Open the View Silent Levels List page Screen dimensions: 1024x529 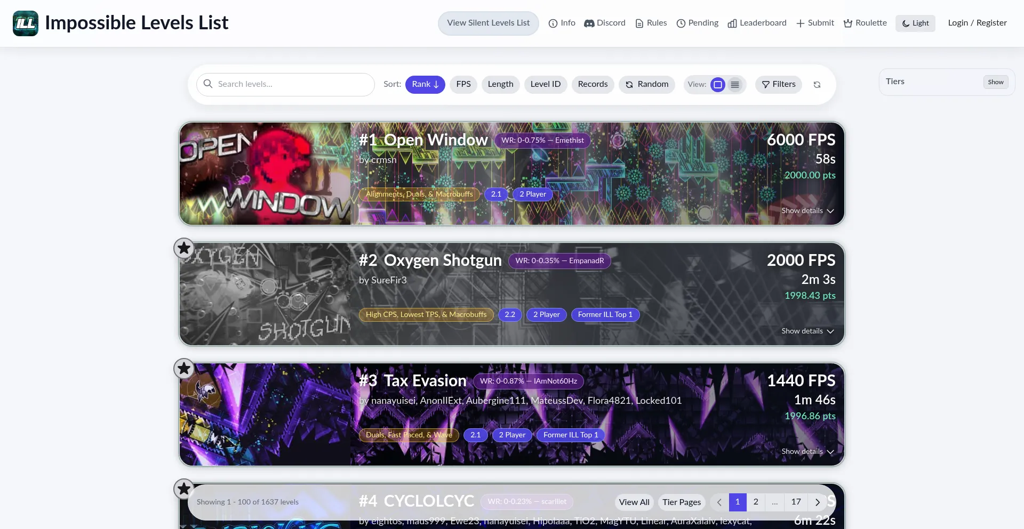(489, 23)
